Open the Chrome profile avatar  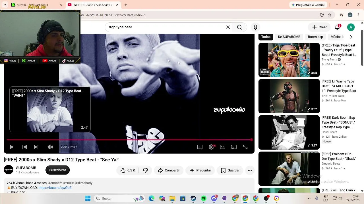tap(350, 15)
